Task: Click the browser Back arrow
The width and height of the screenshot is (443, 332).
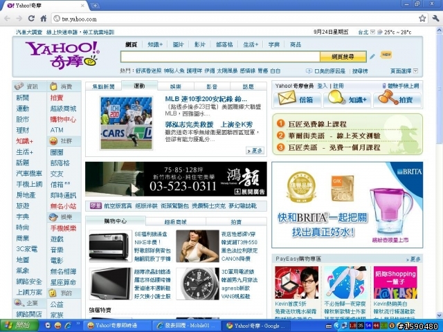Action: (x=7, y=19)
